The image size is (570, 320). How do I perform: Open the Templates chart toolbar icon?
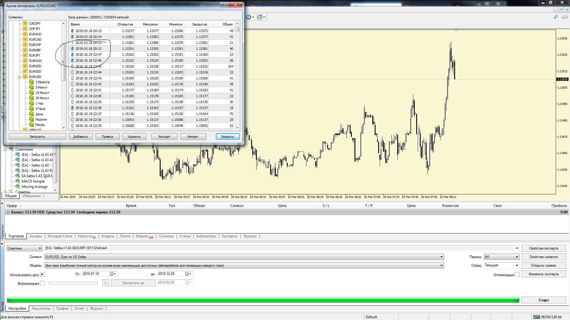pos(259,17)
